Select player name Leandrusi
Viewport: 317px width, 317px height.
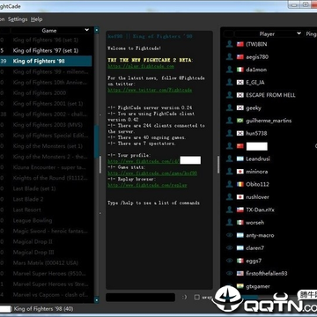click(258, 158)
